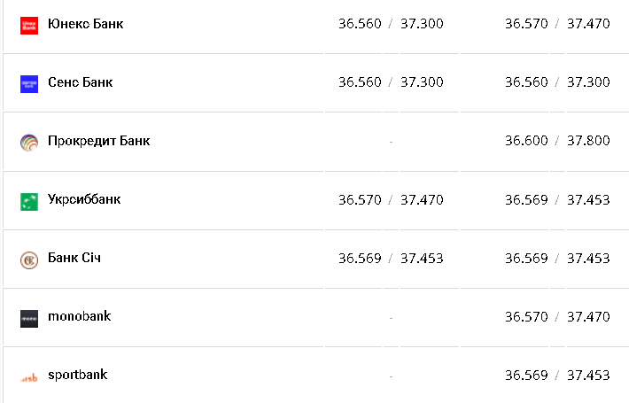Click the Прокредит Банк rainbow logo icon

(29, 142)
